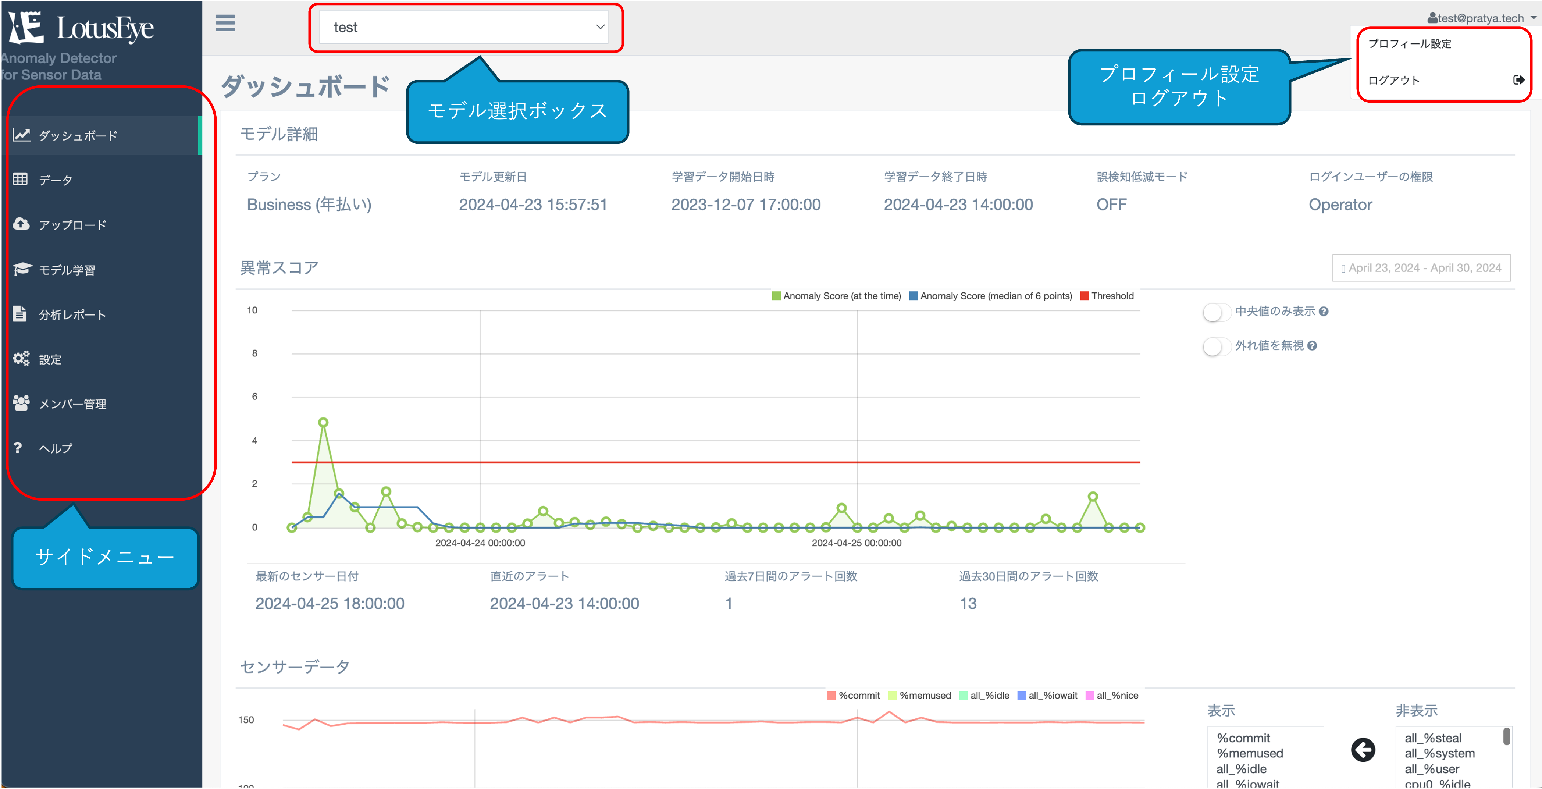1542x789 pixels.
Task: Click latest sensor date 2024-04-25 18:00:00
Action: pyautogui.click(x=330, y=603)
